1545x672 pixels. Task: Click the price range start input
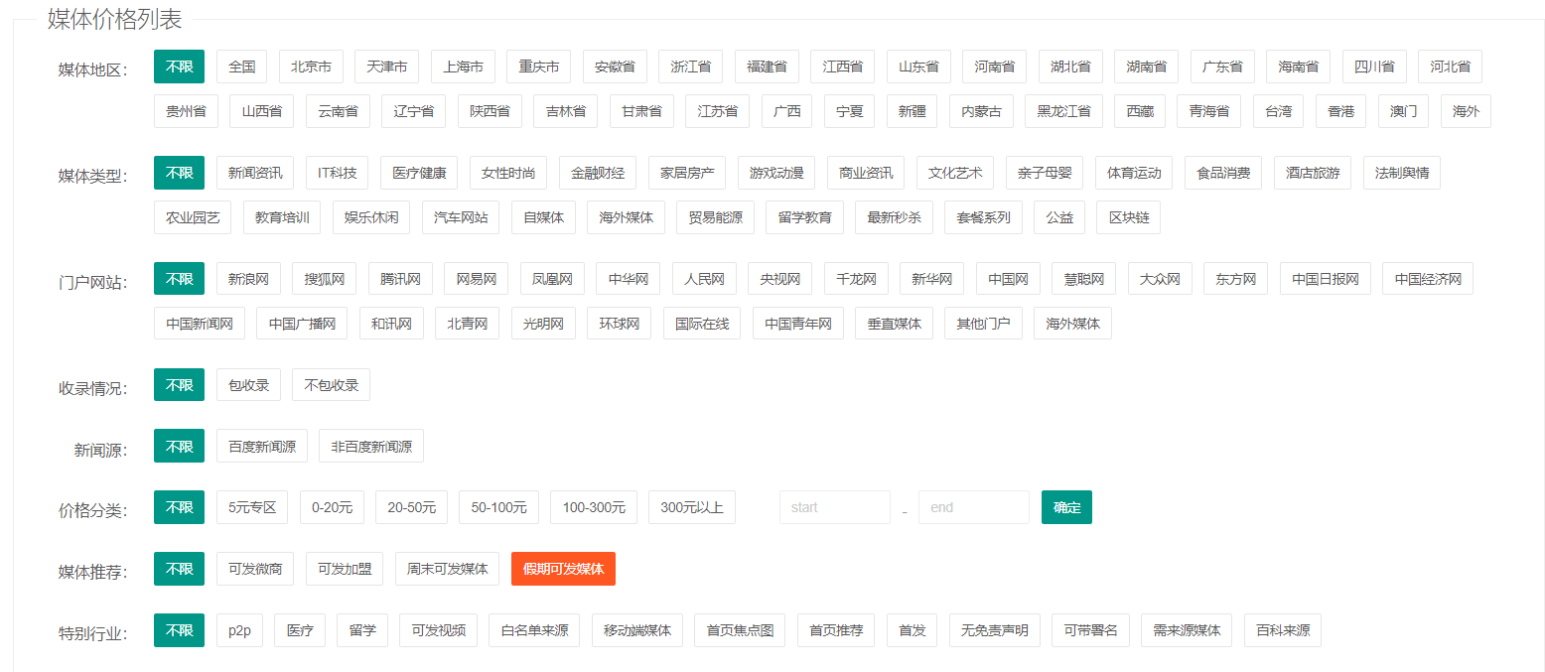835,507
